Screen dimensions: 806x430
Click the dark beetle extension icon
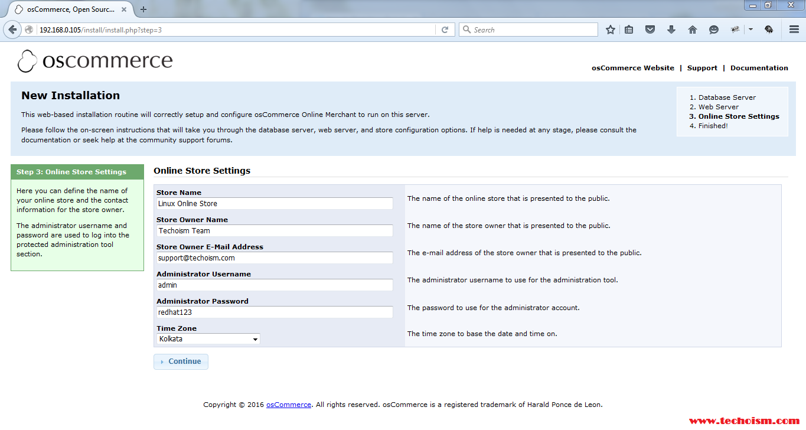click(769, 30)
